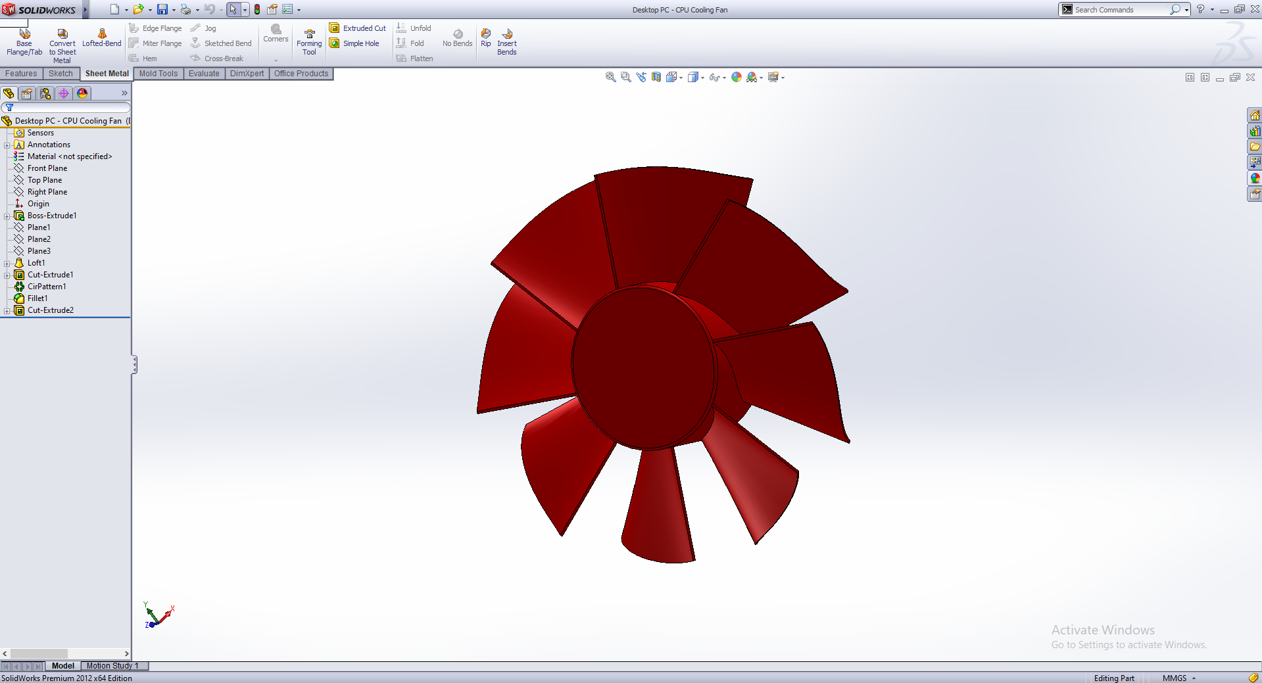1262x683 pixels.
Task: Expand the Annotations tree node
Action: [x=7, y=145]
